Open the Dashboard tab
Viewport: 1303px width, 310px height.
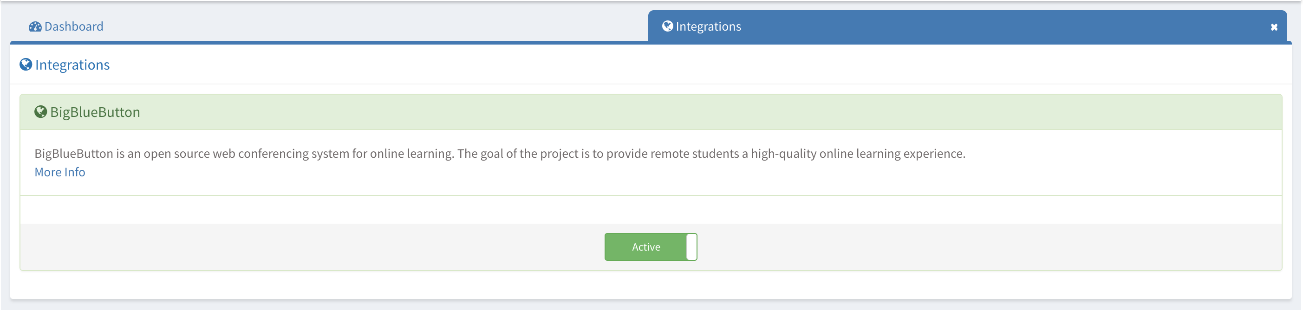pyautogui.click(x=66, y=26)
